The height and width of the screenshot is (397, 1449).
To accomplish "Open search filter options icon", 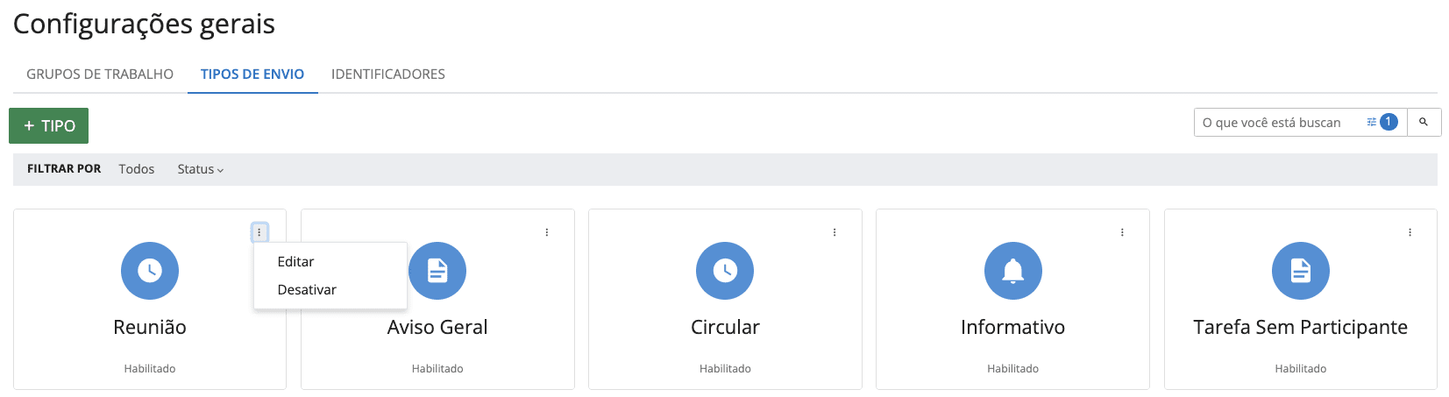I will pyautogui.click(x=1372, y=123).
